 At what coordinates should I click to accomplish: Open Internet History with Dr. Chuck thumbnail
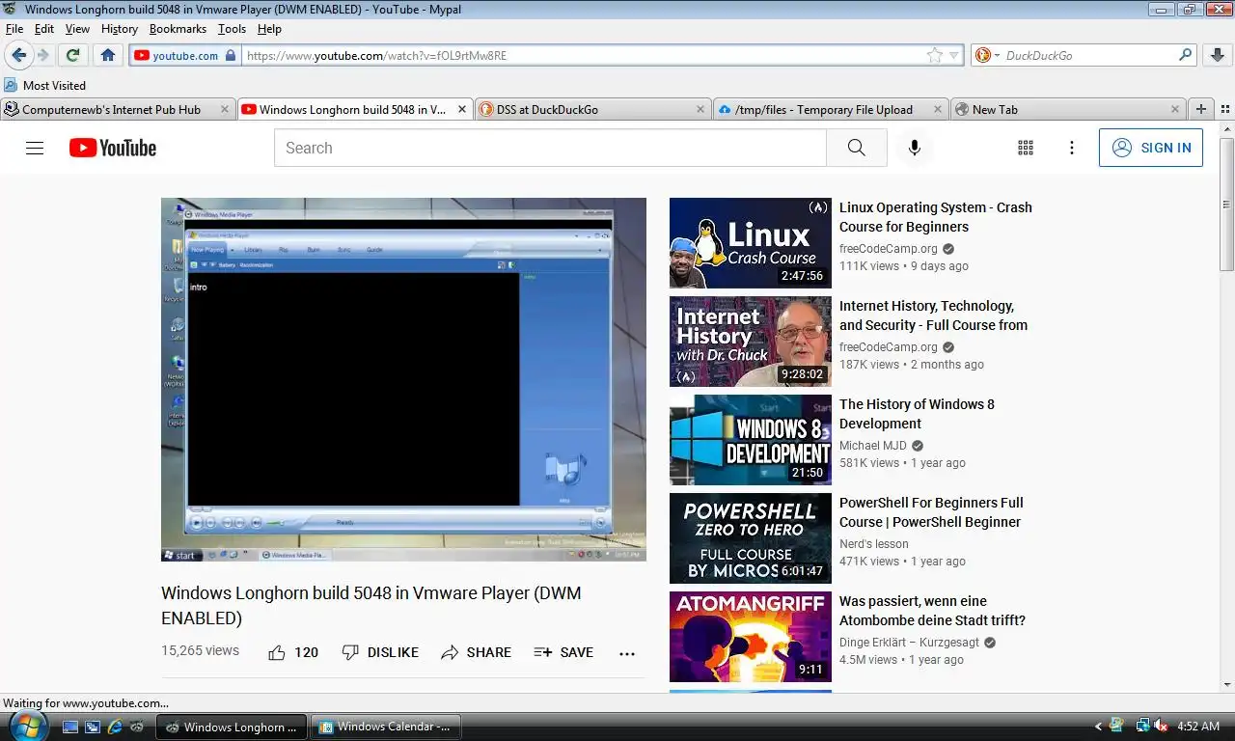[x=751, y=342]
